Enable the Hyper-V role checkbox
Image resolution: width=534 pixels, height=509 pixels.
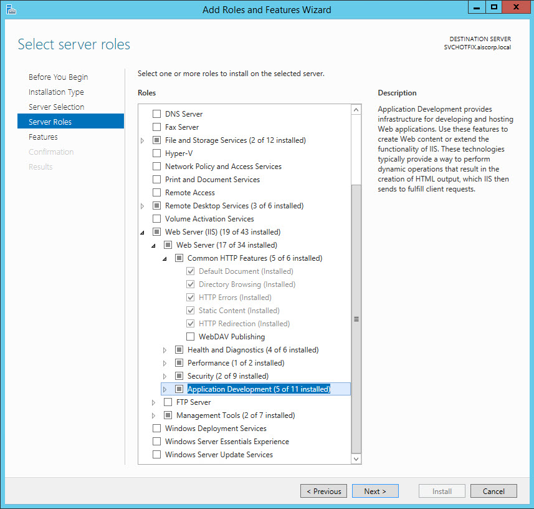coord(156,153)
